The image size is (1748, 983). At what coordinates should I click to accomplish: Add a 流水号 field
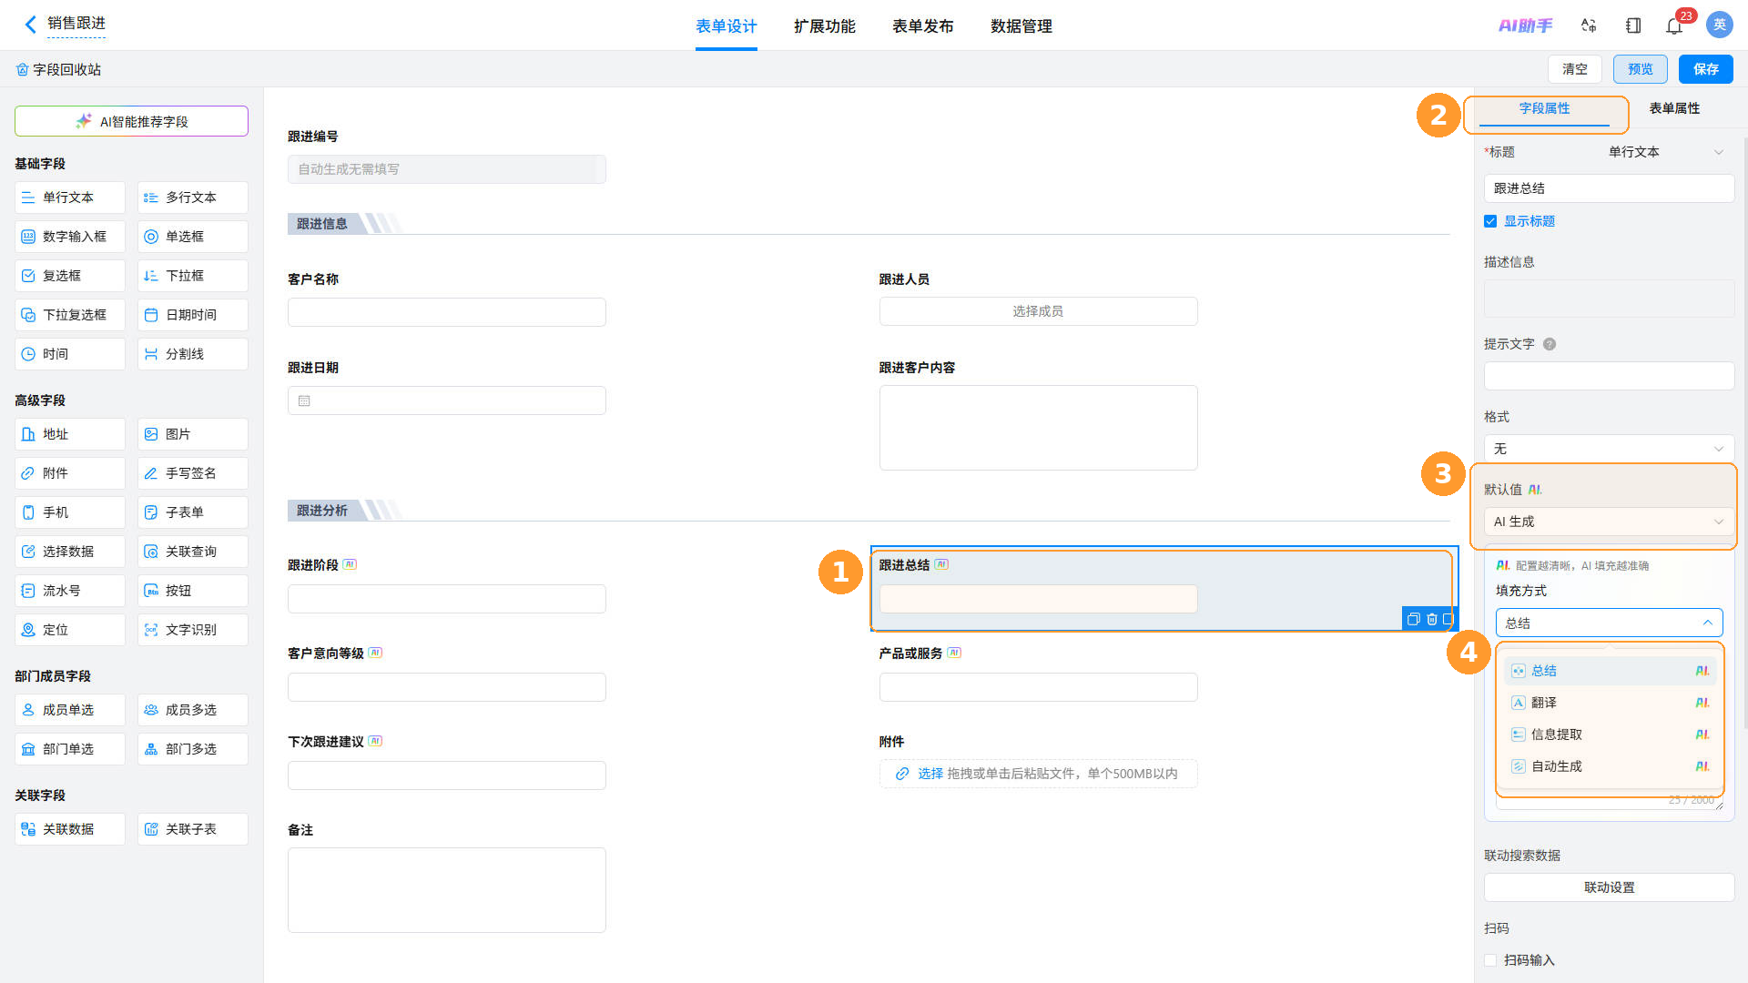pos(70,591)
